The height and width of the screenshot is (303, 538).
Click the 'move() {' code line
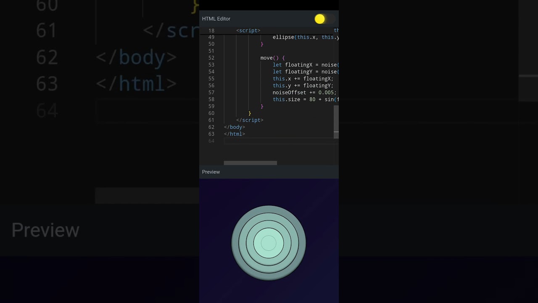click(273, 58)
